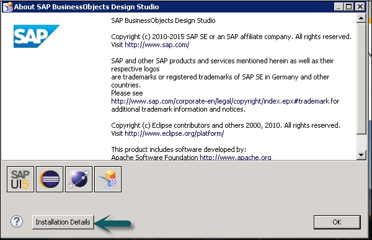This screenshot has width=372, height=240.
Task: Open the SAP copyright trademark link
Action: click(x=220, y=101)
